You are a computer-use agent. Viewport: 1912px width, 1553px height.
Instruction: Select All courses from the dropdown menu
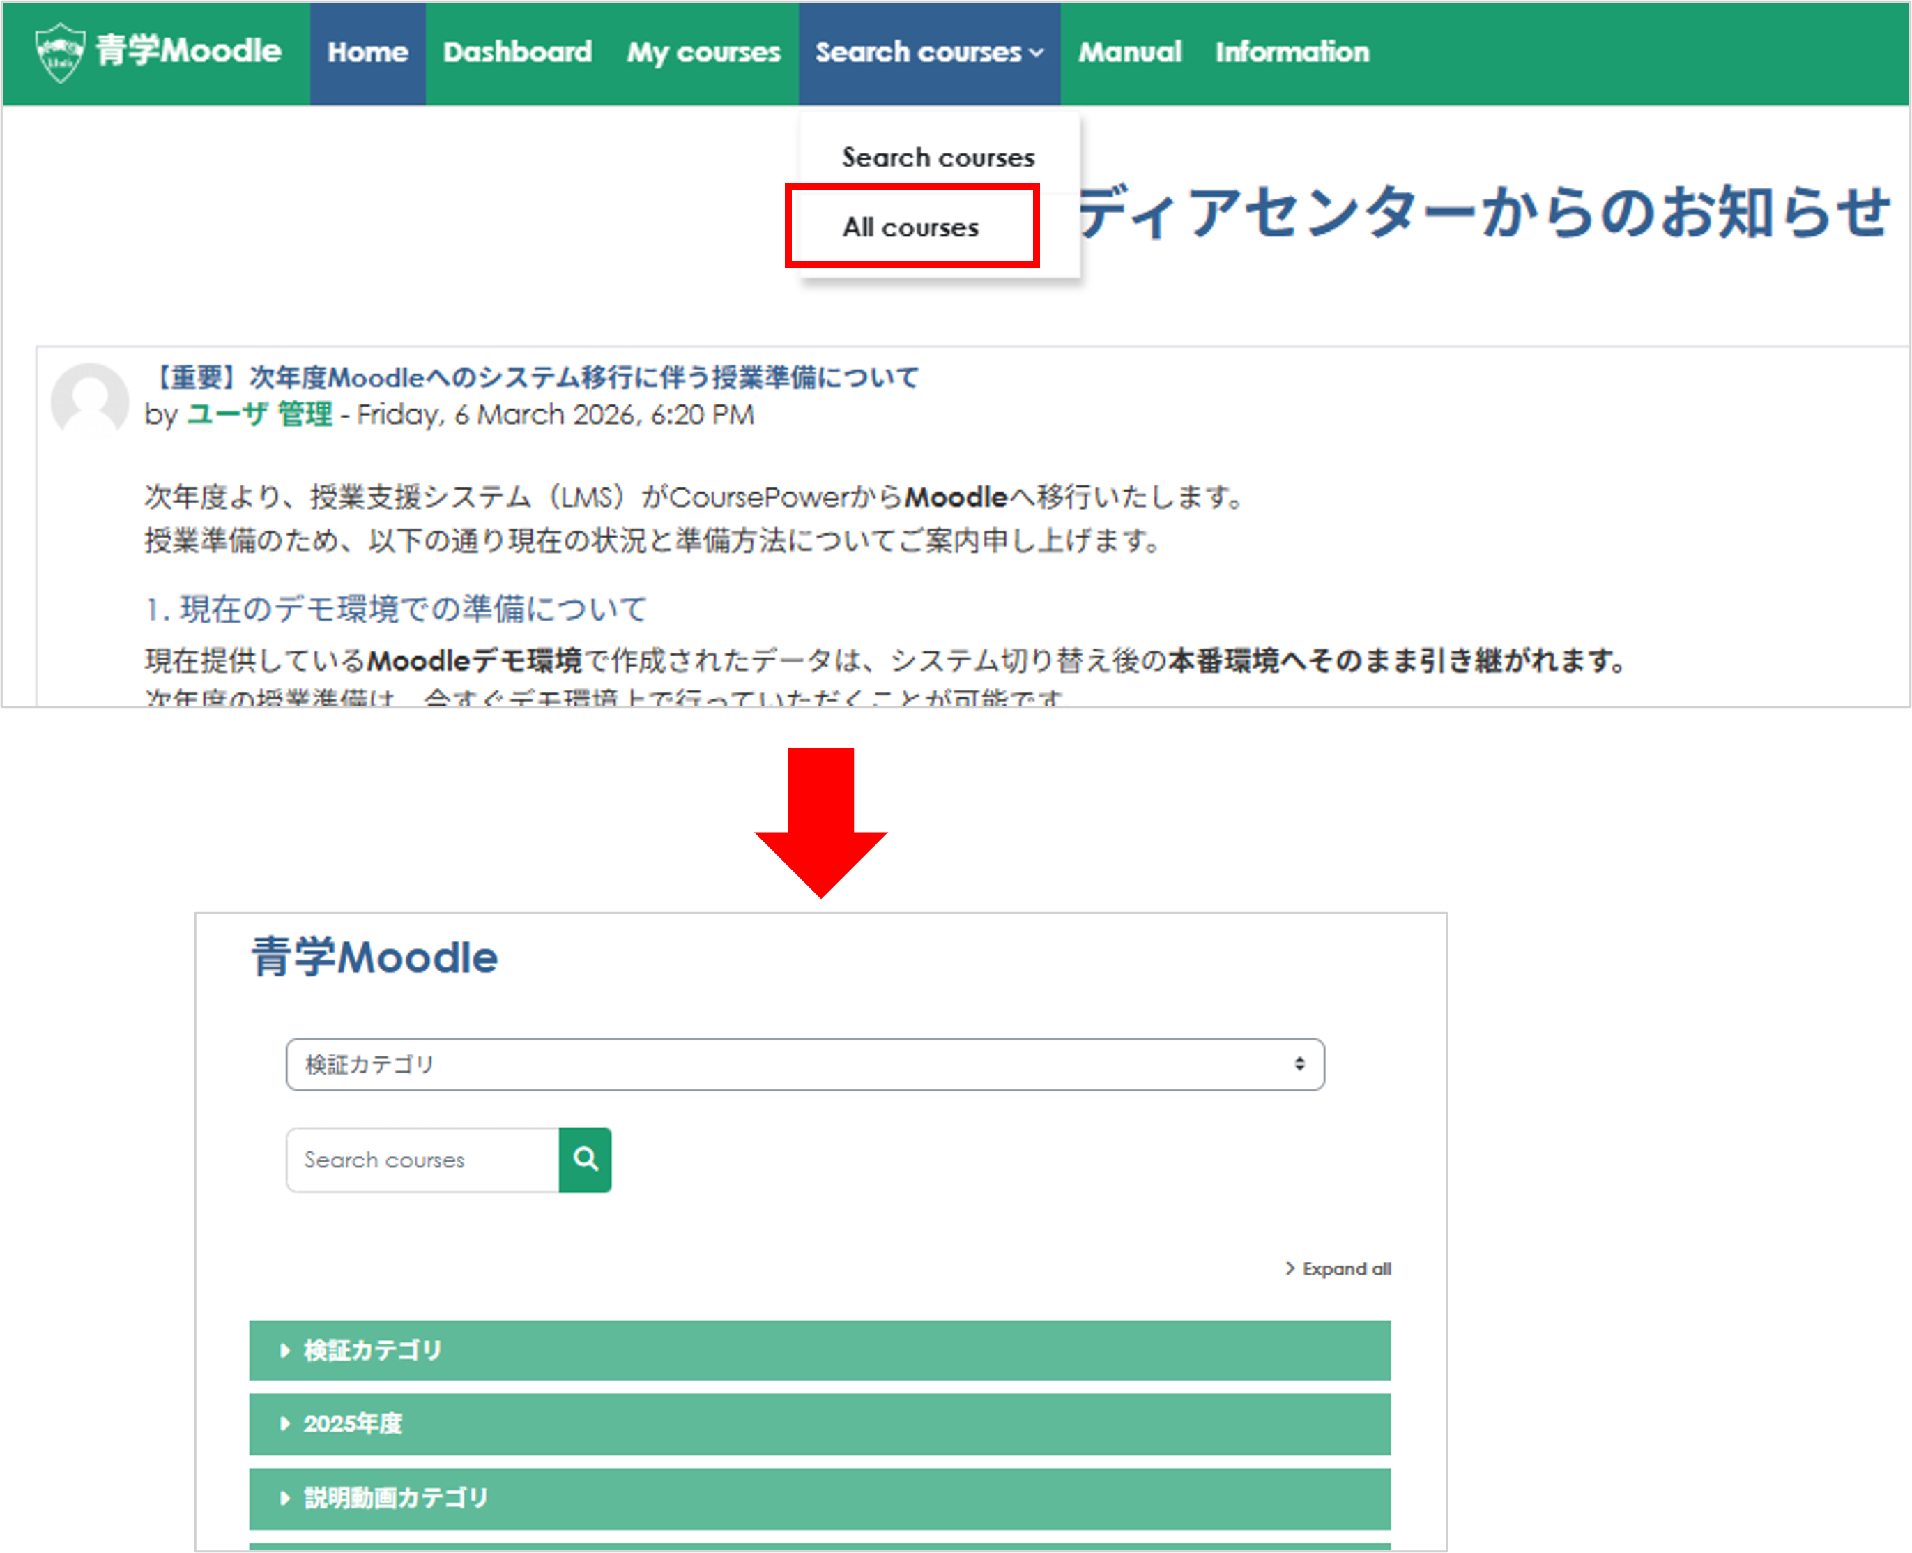(x=910, y=227)
